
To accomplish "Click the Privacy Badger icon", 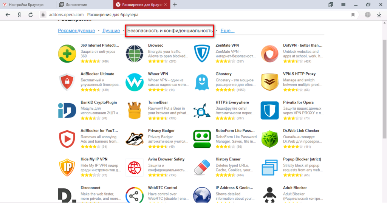I will 135,139.
